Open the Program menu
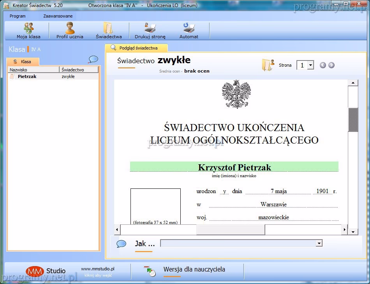The height and width of the screenshot is (284, 370). [18, 16]
